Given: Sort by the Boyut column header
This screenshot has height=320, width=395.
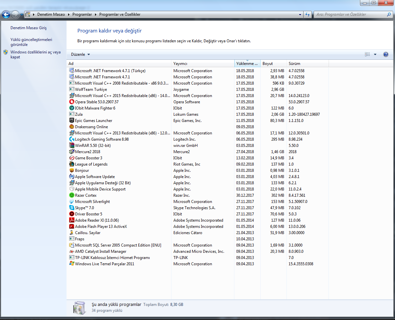Looking at the screenshot, I should click(273, 64).
